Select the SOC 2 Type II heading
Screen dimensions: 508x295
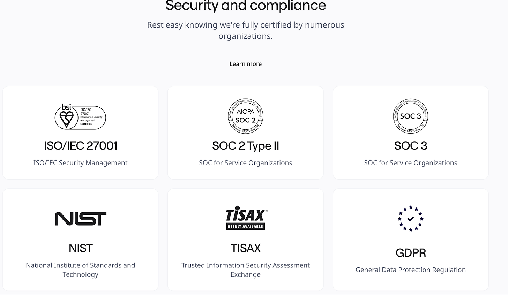246,146
